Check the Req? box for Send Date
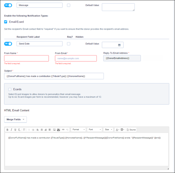Image resolution: width=175 pixels, height=173 pixels. point(69,44)
